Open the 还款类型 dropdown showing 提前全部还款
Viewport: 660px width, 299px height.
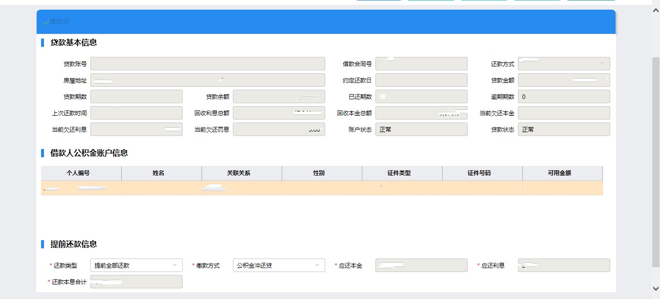136,265
